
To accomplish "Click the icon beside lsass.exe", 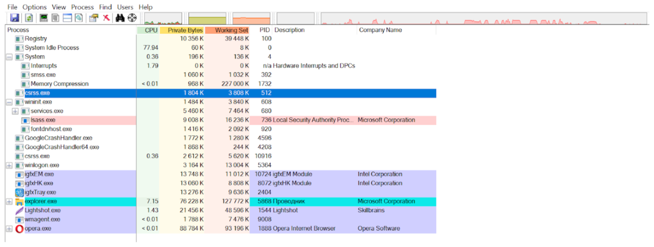I will pos(25,120).
